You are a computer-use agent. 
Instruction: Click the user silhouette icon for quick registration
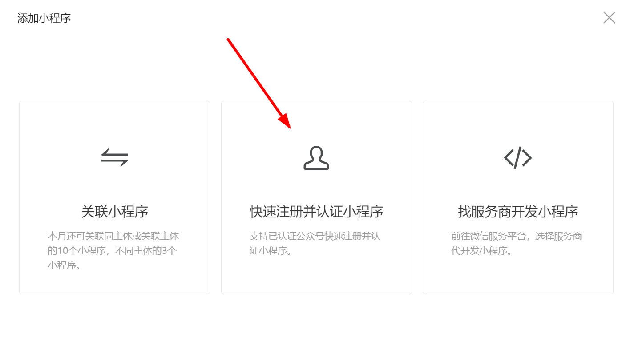coord(316,158)
